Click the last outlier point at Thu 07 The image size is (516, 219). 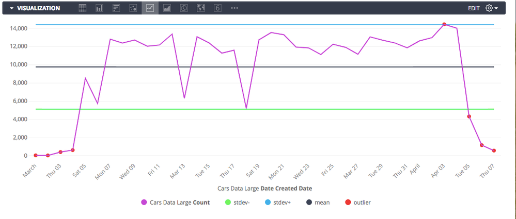[494, 150]
